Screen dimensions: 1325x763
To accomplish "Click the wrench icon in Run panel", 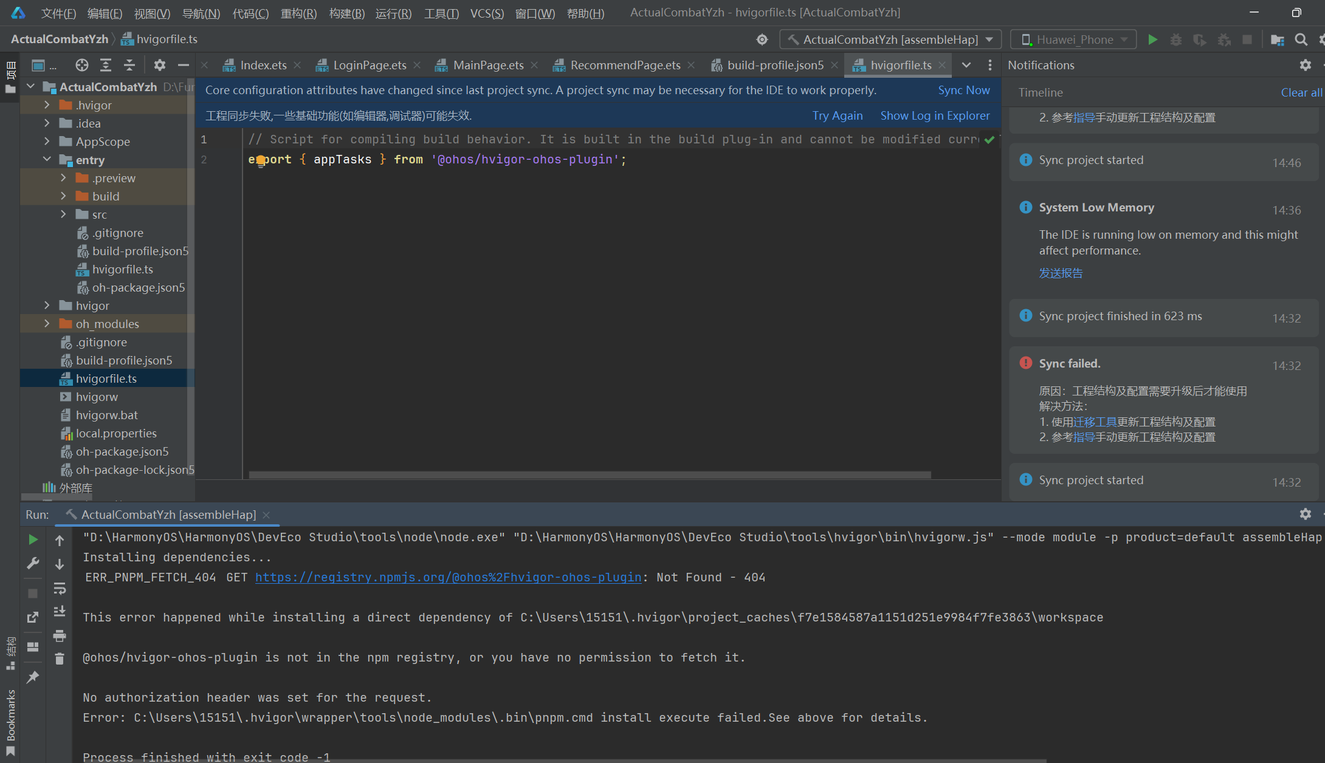I will click(x=33, y=563).
